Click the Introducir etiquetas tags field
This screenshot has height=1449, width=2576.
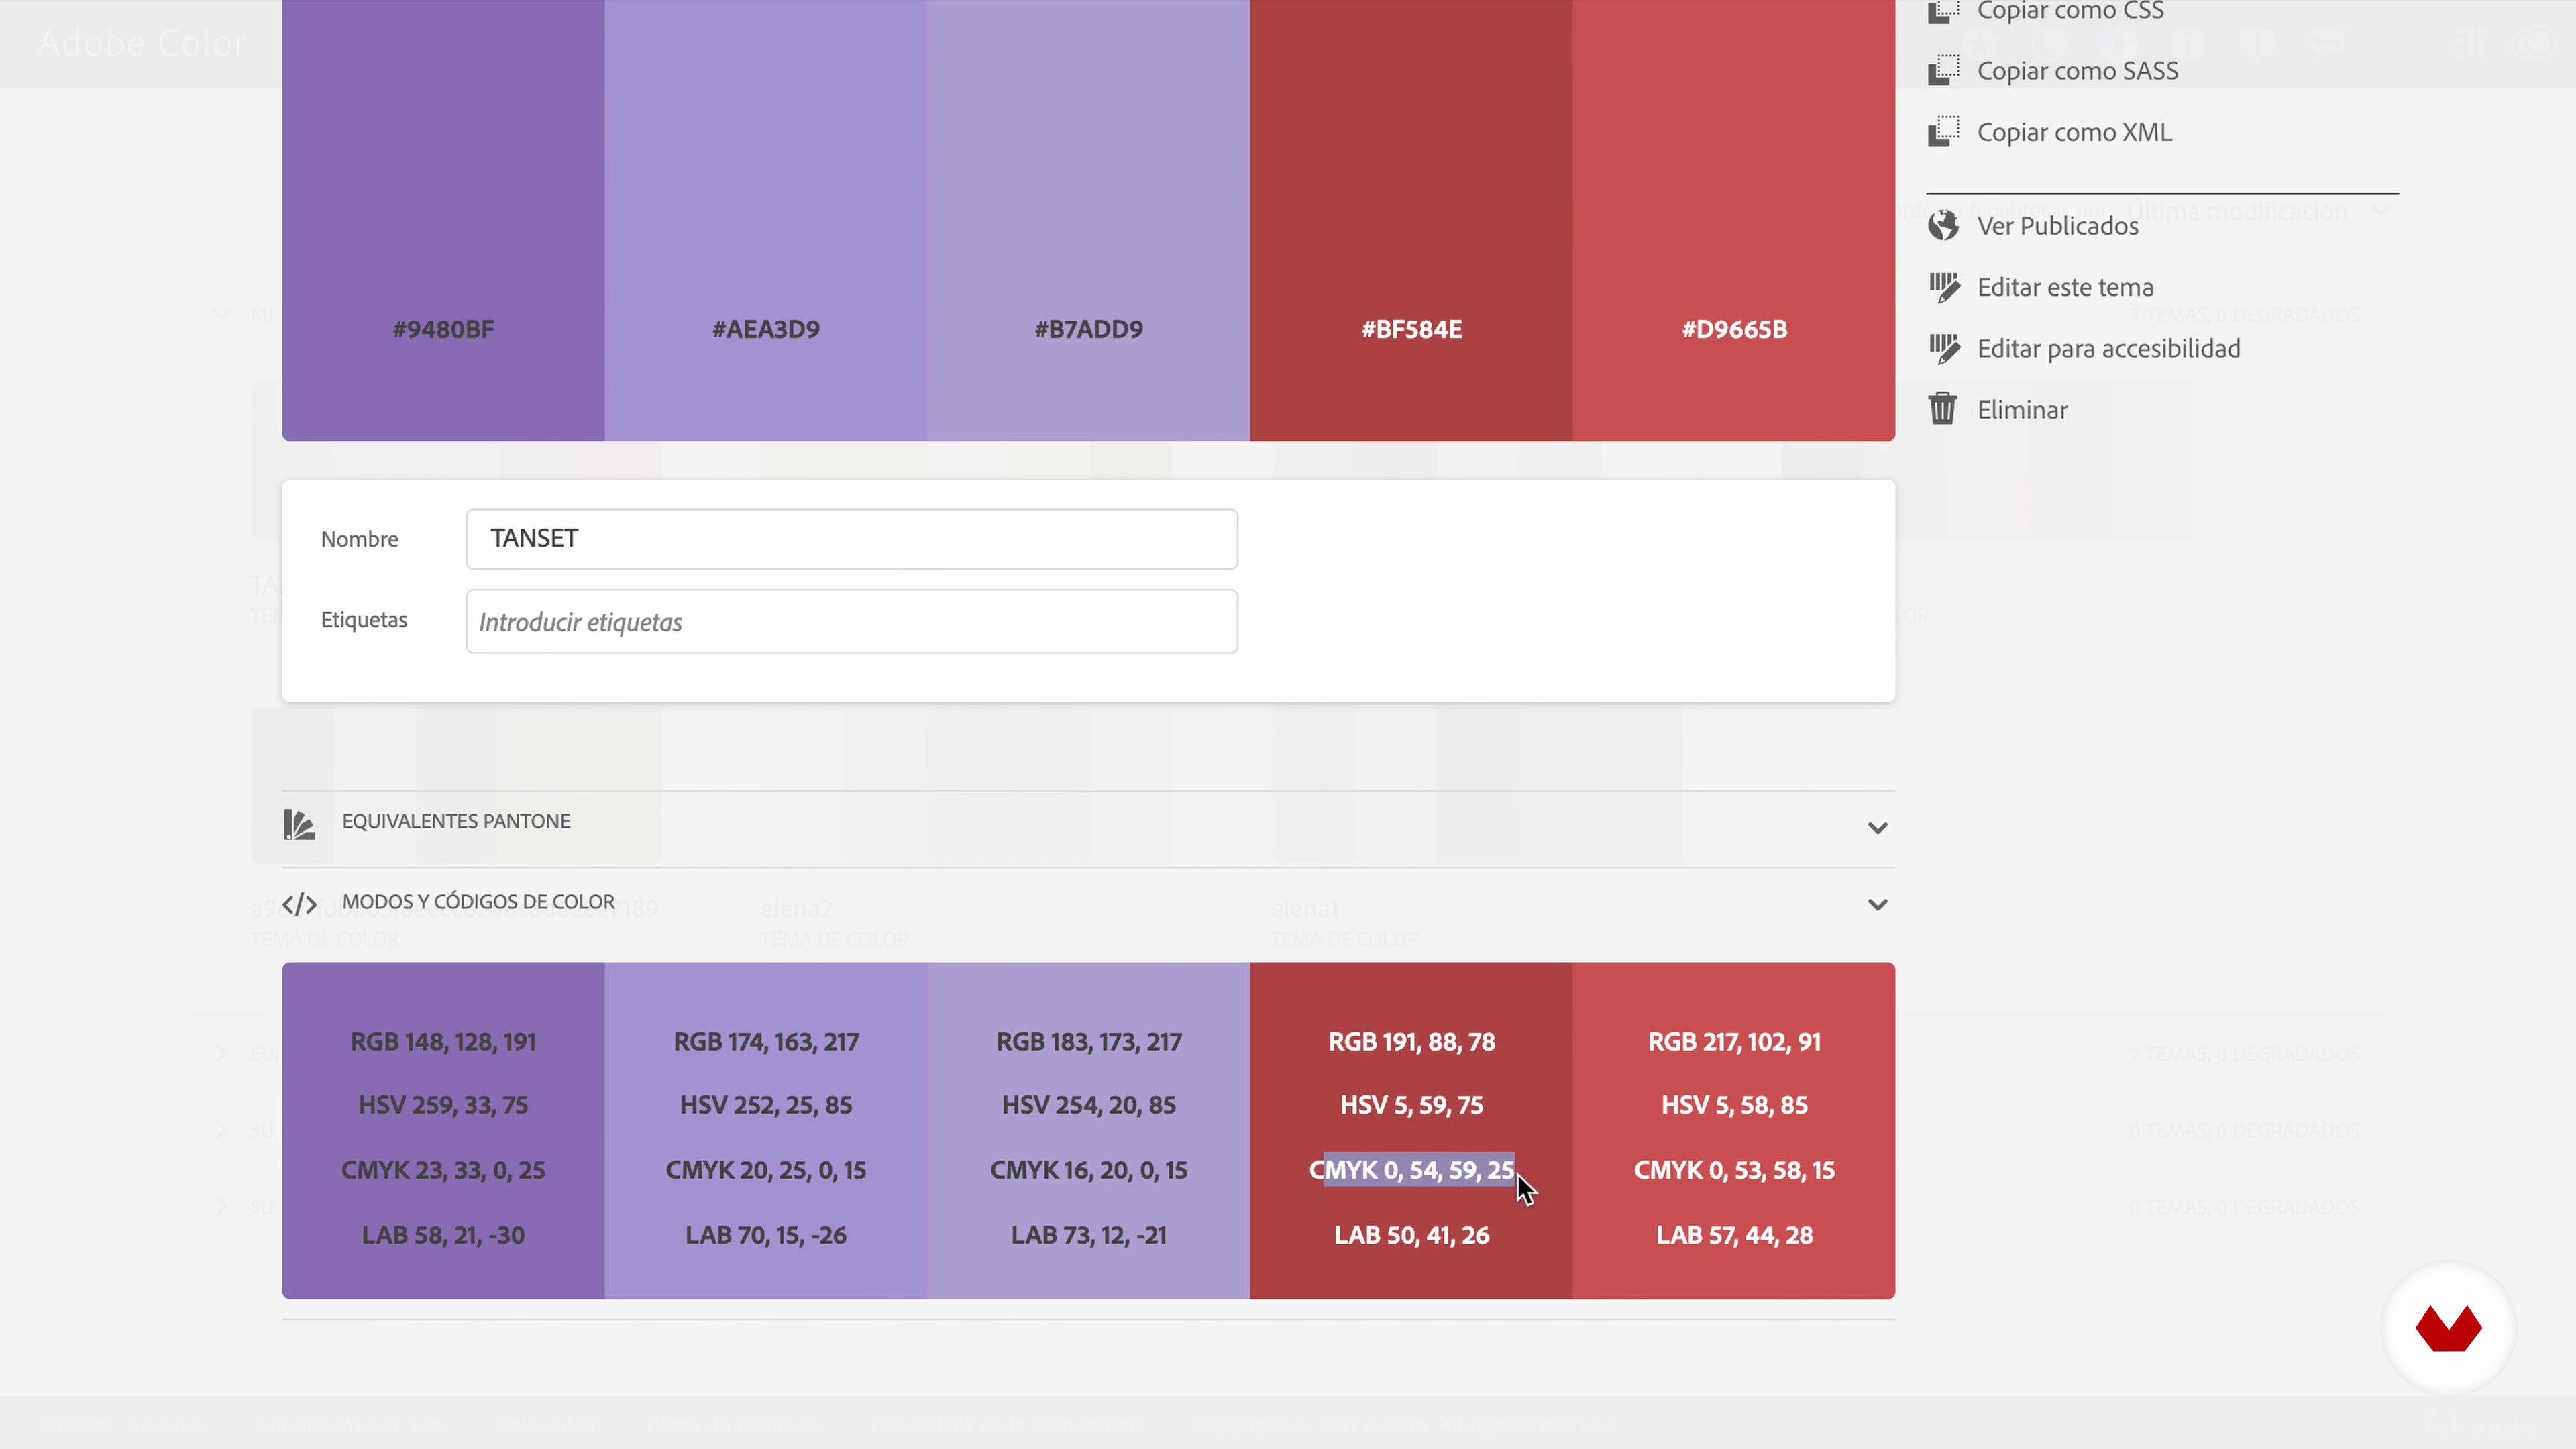pyautogui.click(x=851, y=622)
